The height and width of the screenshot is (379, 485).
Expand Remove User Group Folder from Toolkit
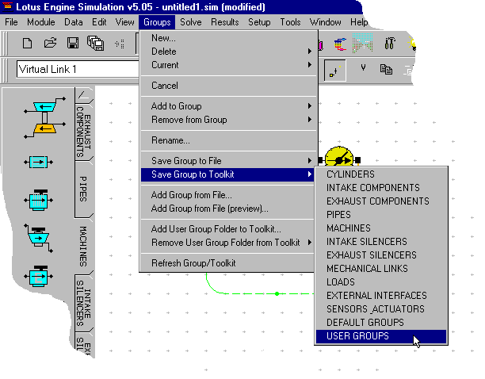pos(228,243)
